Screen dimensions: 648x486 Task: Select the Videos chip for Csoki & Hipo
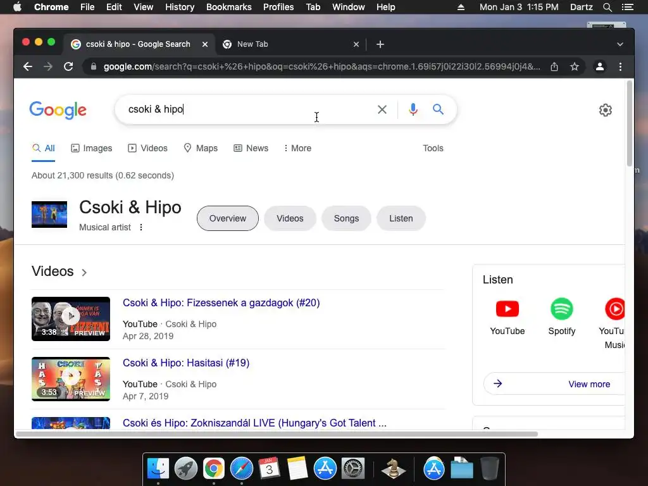290,218
